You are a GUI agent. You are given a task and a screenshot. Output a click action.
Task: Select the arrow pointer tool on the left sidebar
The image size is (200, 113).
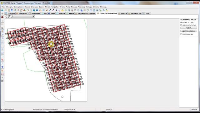pyautogui.click(x=2, y=28)
